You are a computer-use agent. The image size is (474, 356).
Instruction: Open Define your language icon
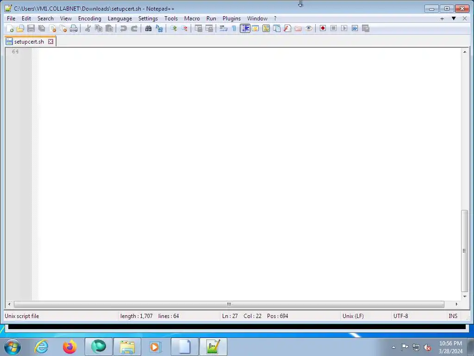[x=256, y=28]
